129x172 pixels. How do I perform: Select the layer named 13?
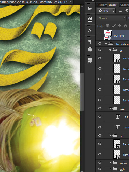[x=126, y=117]
